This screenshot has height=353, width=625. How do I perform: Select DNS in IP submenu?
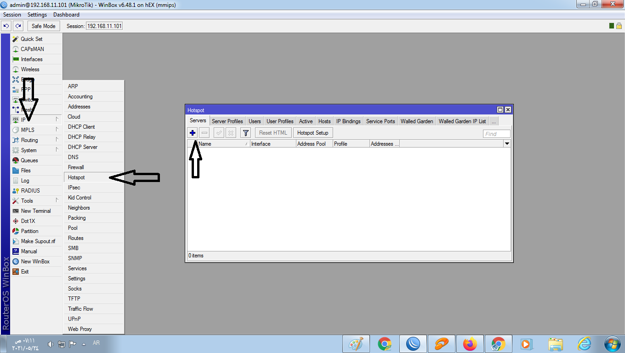(94, 157)
